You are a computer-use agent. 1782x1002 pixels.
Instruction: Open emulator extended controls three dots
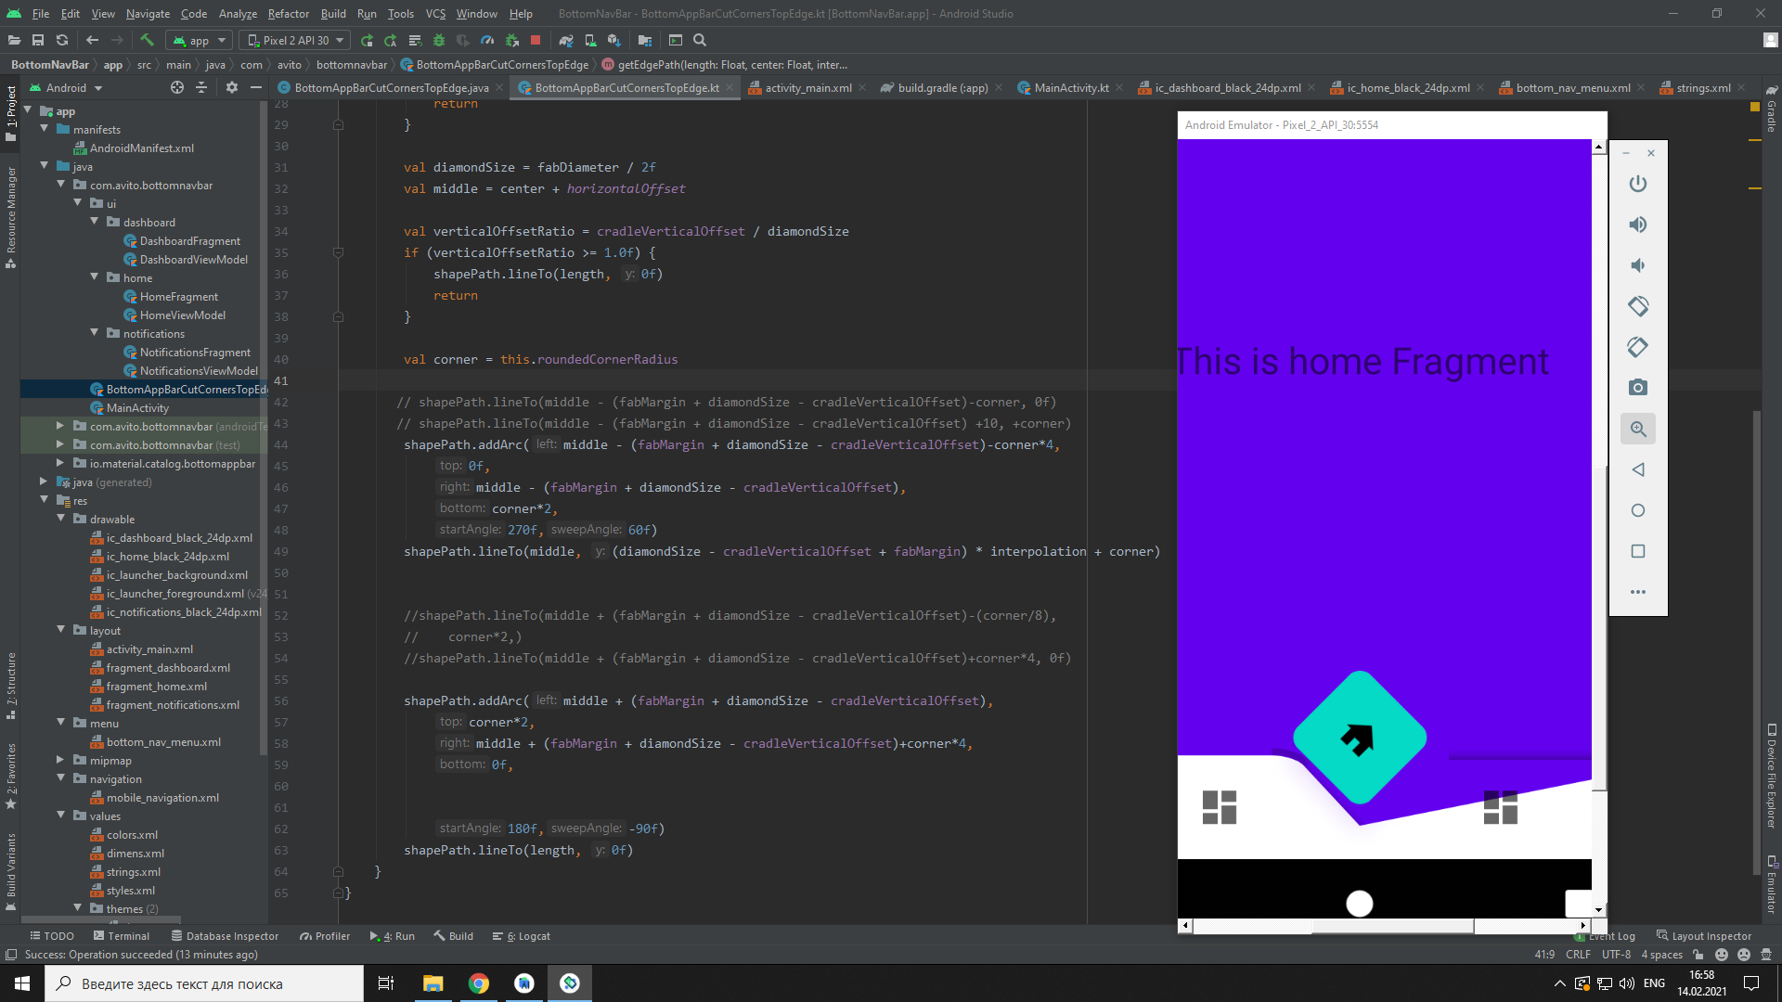1638,592
